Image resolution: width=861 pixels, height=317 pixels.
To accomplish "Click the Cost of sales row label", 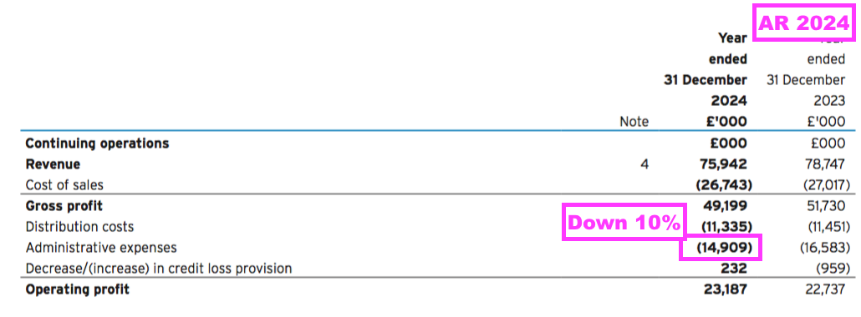I will point(64,185).
